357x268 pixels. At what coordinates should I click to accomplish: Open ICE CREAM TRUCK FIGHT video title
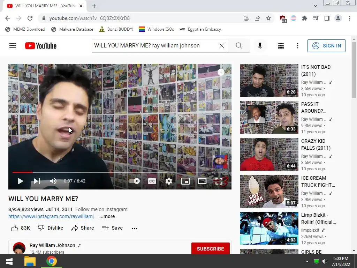[x=318, y=181]
